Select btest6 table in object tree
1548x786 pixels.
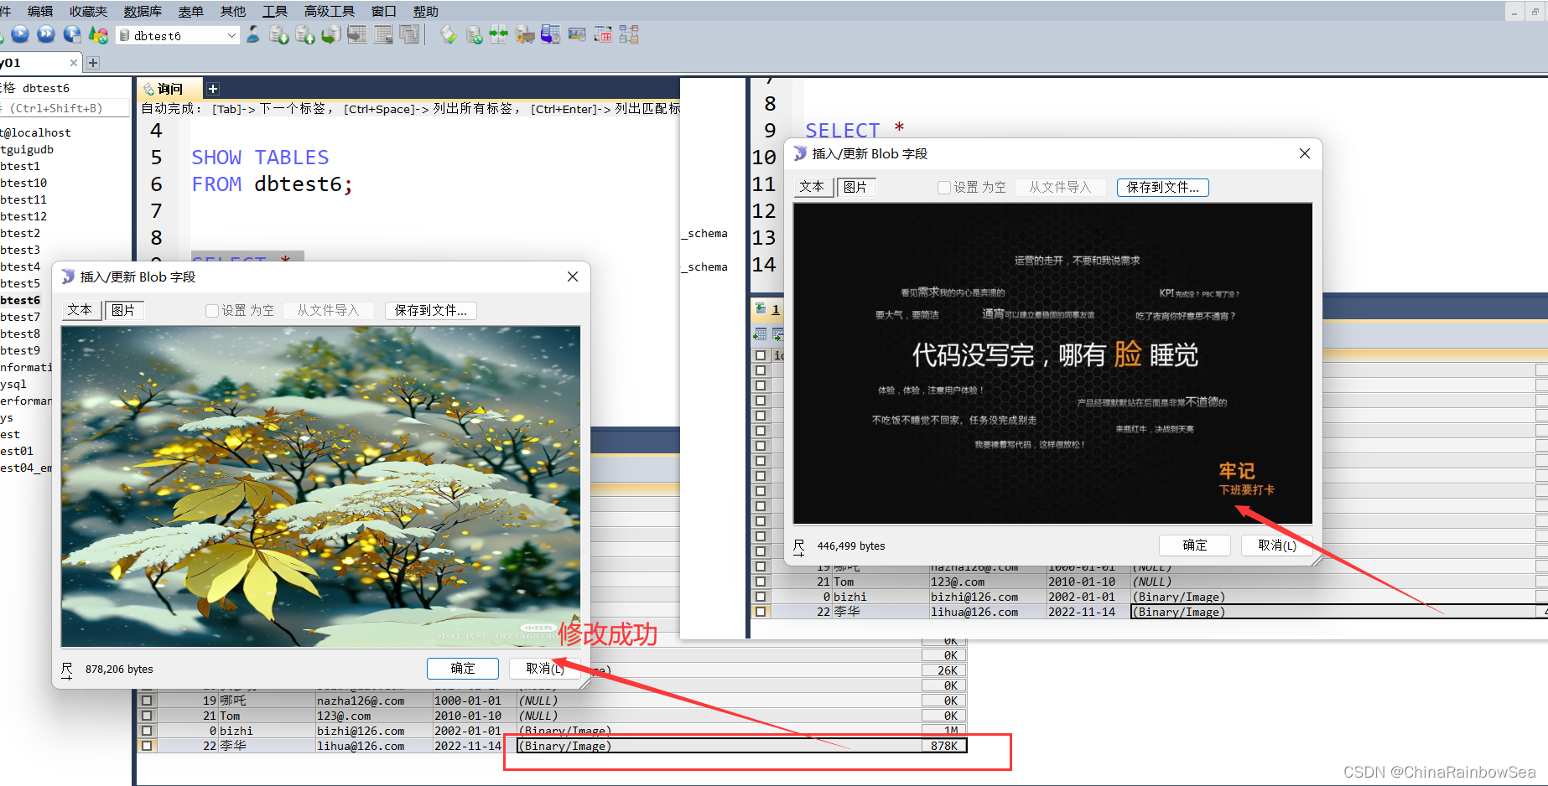(x=20, y=300)
